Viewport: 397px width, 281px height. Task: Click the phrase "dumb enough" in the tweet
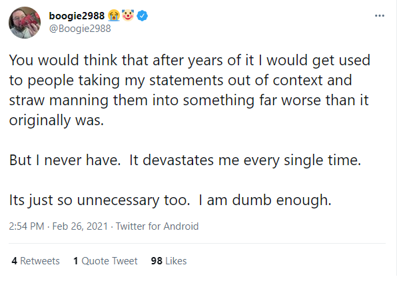(x=282, y=200)
